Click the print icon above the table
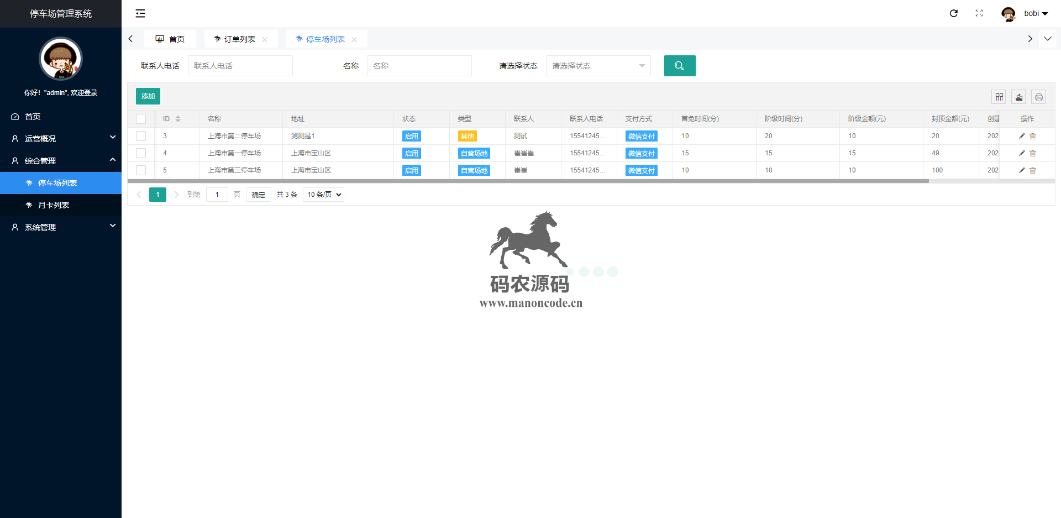 (x=1039, y=97)
